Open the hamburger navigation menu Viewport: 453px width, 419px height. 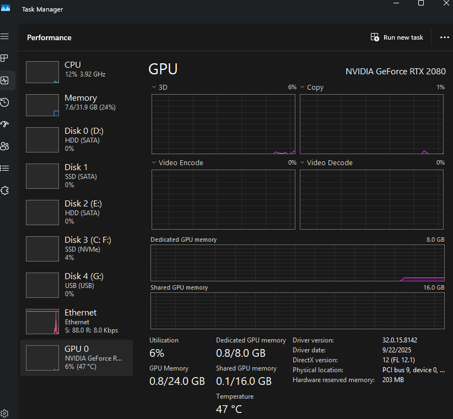tap(4, 37)
